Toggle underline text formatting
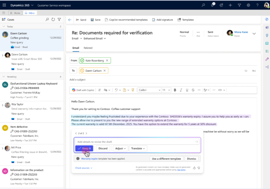Viewport: 270px width, 189px height. tap(187, 90)
